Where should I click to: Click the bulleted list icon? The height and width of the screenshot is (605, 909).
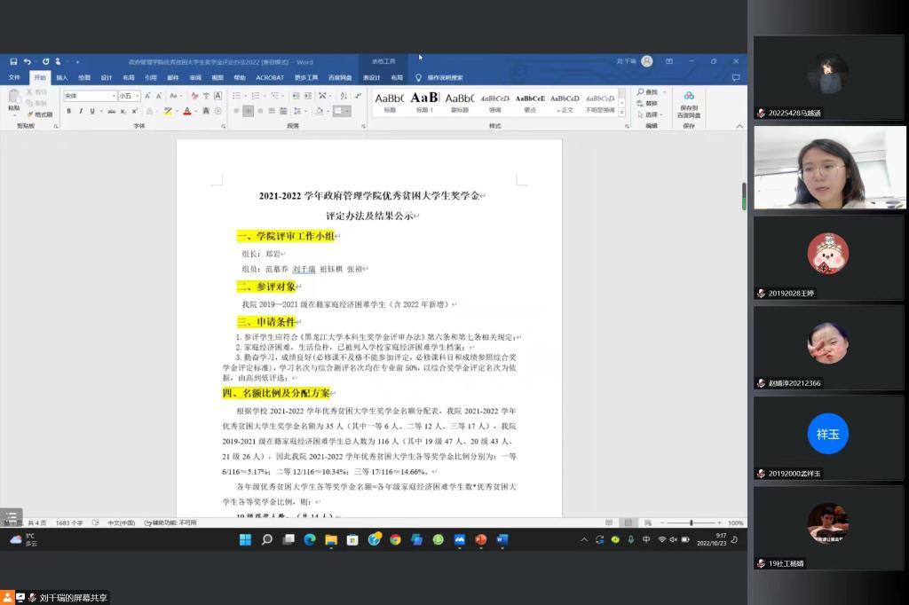(237, 96)
